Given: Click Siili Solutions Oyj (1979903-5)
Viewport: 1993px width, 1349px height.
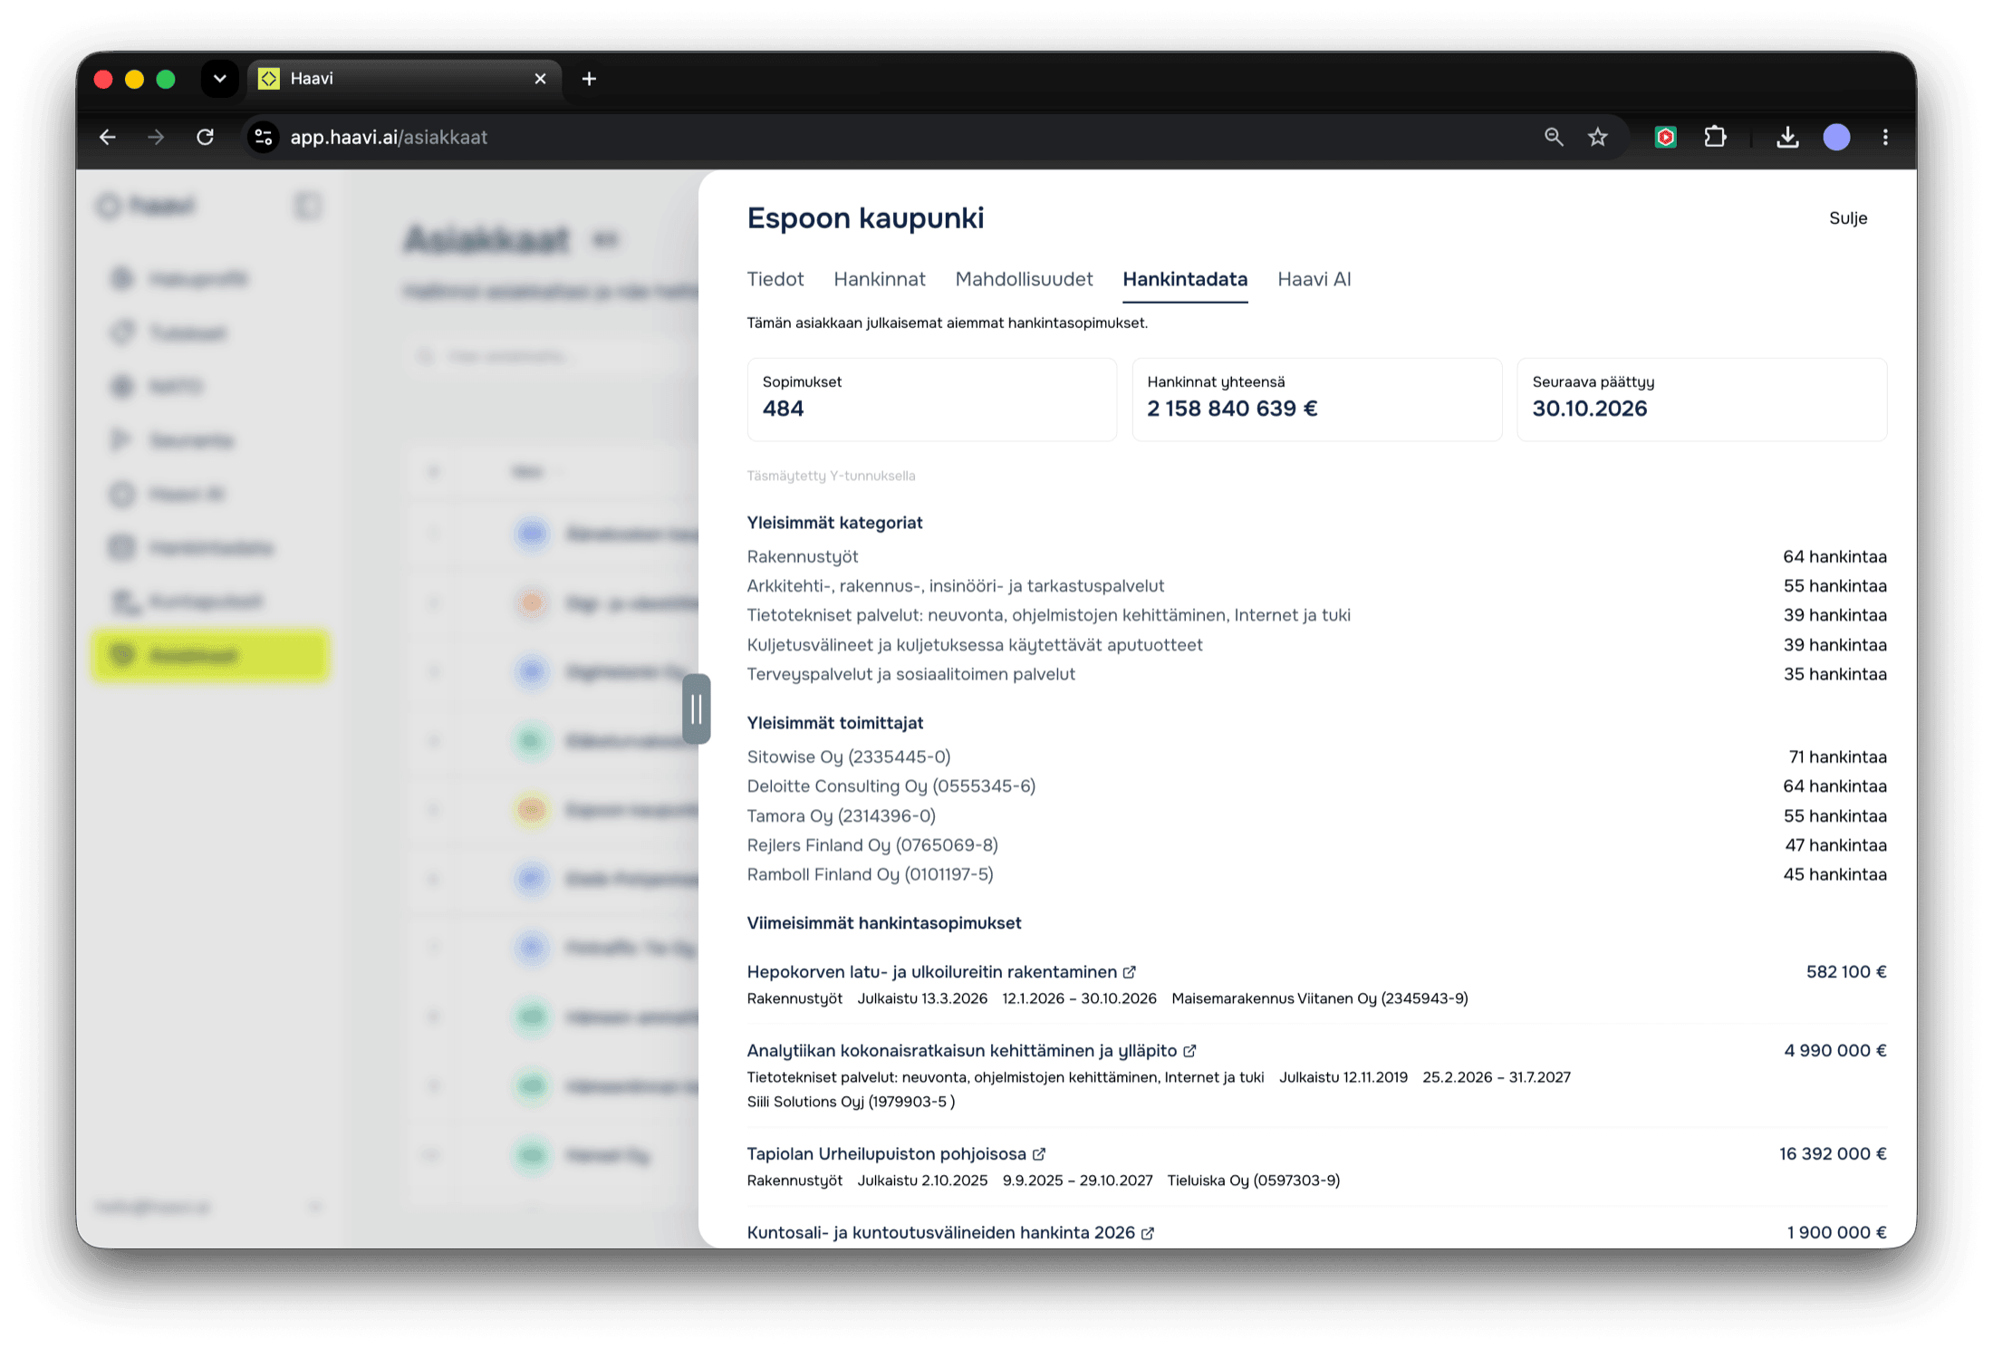Looking at the screenshot, I should [851, 1102].
